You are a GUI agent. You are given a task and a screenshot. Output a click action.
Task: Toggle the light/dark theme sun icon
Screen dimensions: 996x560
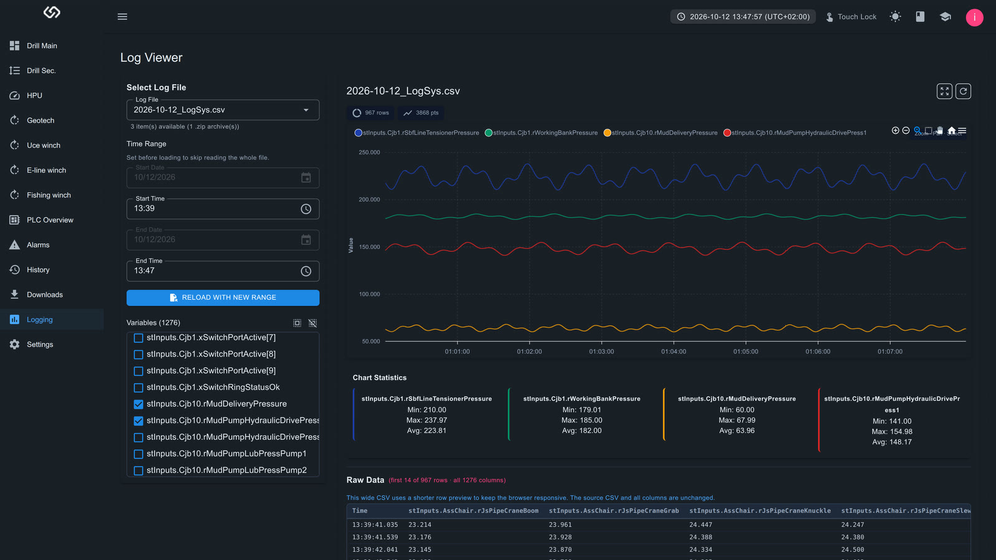895,17
